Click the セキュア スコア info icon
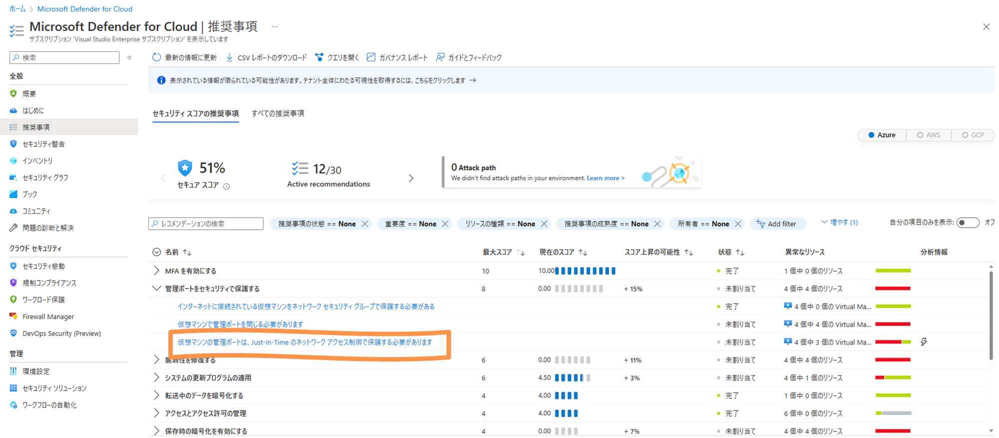Screen dimensions: 999x438 [226, 186]
